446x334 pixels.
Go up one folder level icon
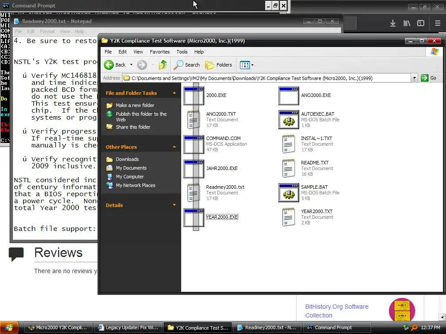coord(163,65)
